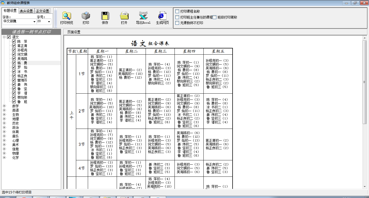Click the 生成网页 web page icon

162,16
